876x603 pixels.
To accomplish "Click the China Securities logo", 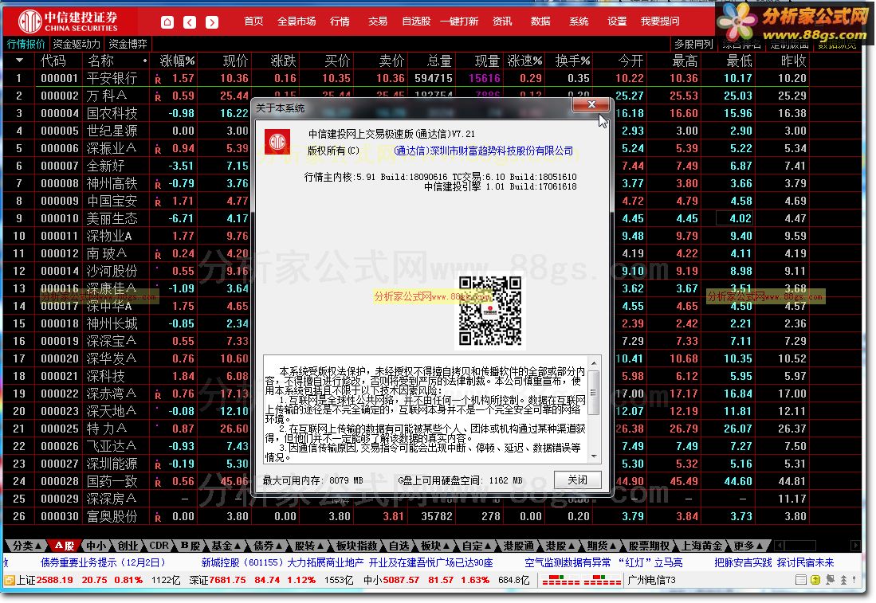I will 69,22.
